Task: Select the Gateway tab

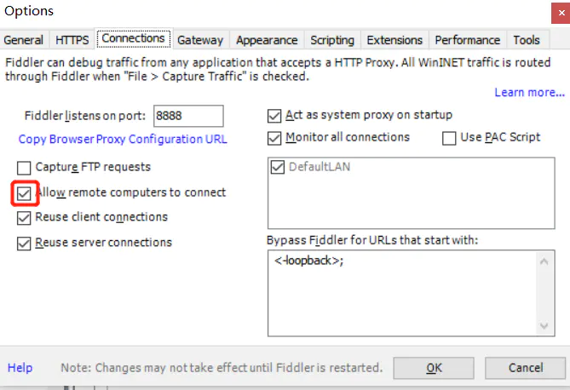Action: click(x=200, y=40)
